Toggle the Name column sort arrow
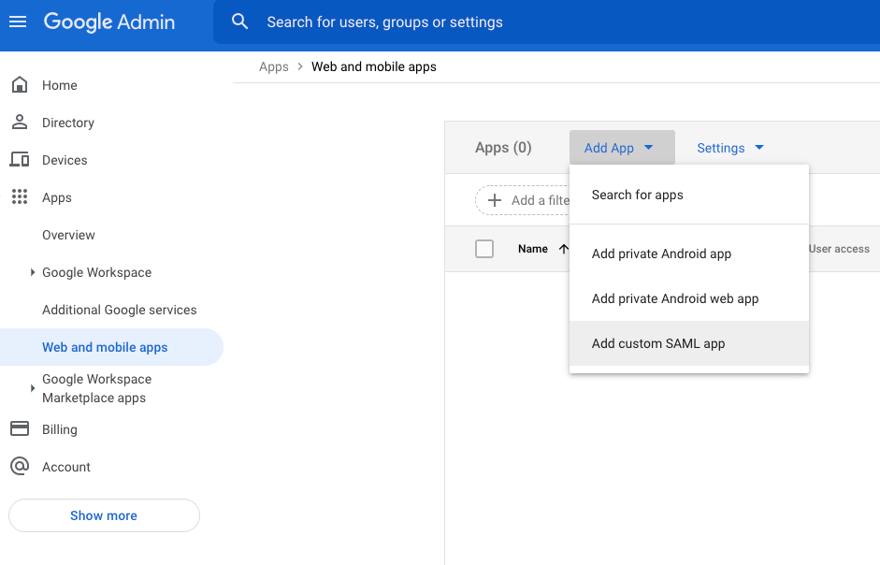This screenshot has height=565, width=880. (x=562, y=249)
